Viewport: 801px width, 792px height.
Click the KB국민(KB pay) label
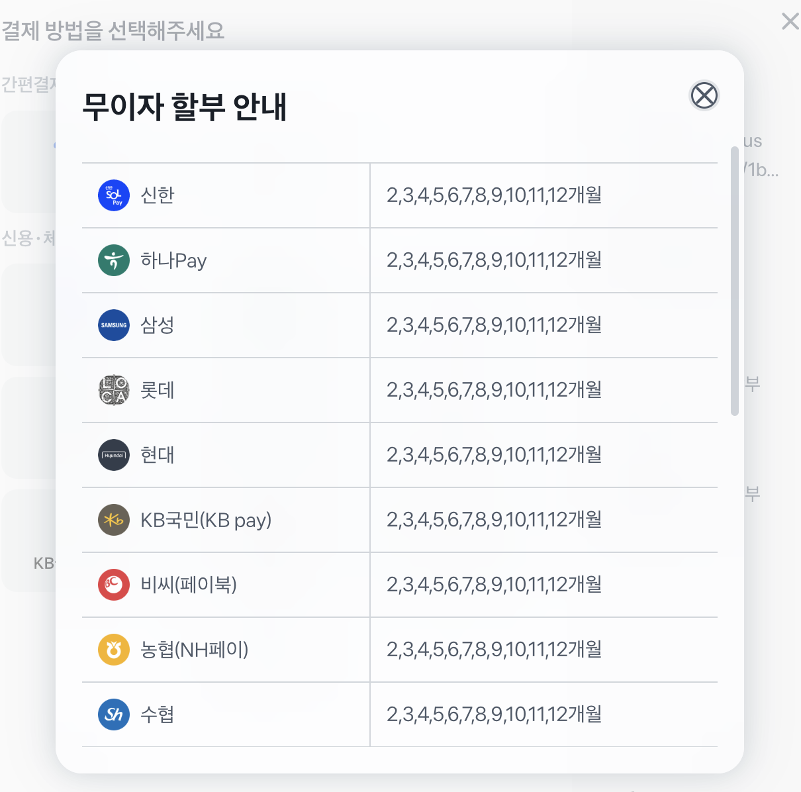coord(206,520)
